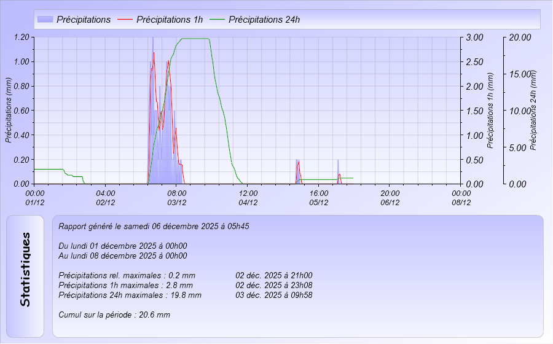Select the 'Précipitations' legend label text
The image size is (553, 344).
84,20
